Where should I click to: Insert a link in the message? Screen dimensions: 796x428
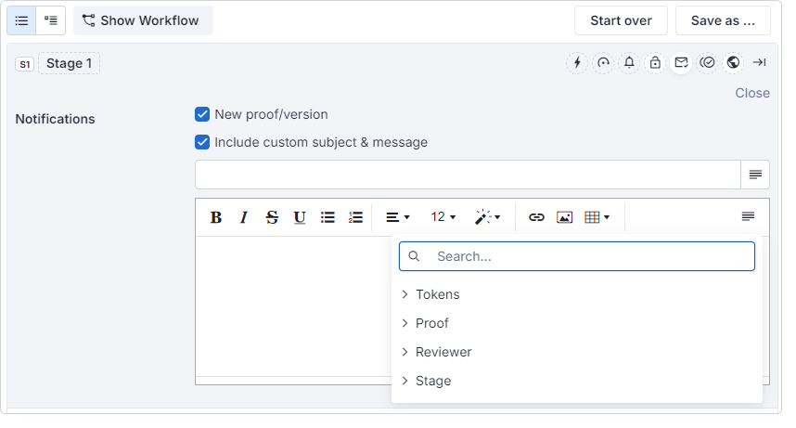coord(536,217)
